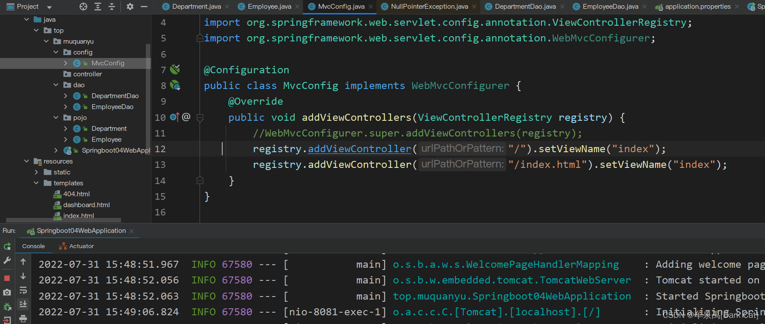
Task: Click the Collapse All icon in Project panel
Action: tap(112, 7)
